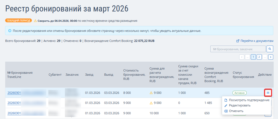This screenshot has width=278, height=119.
Task: Go to next page with right chevron
Action: click(271, 57)
